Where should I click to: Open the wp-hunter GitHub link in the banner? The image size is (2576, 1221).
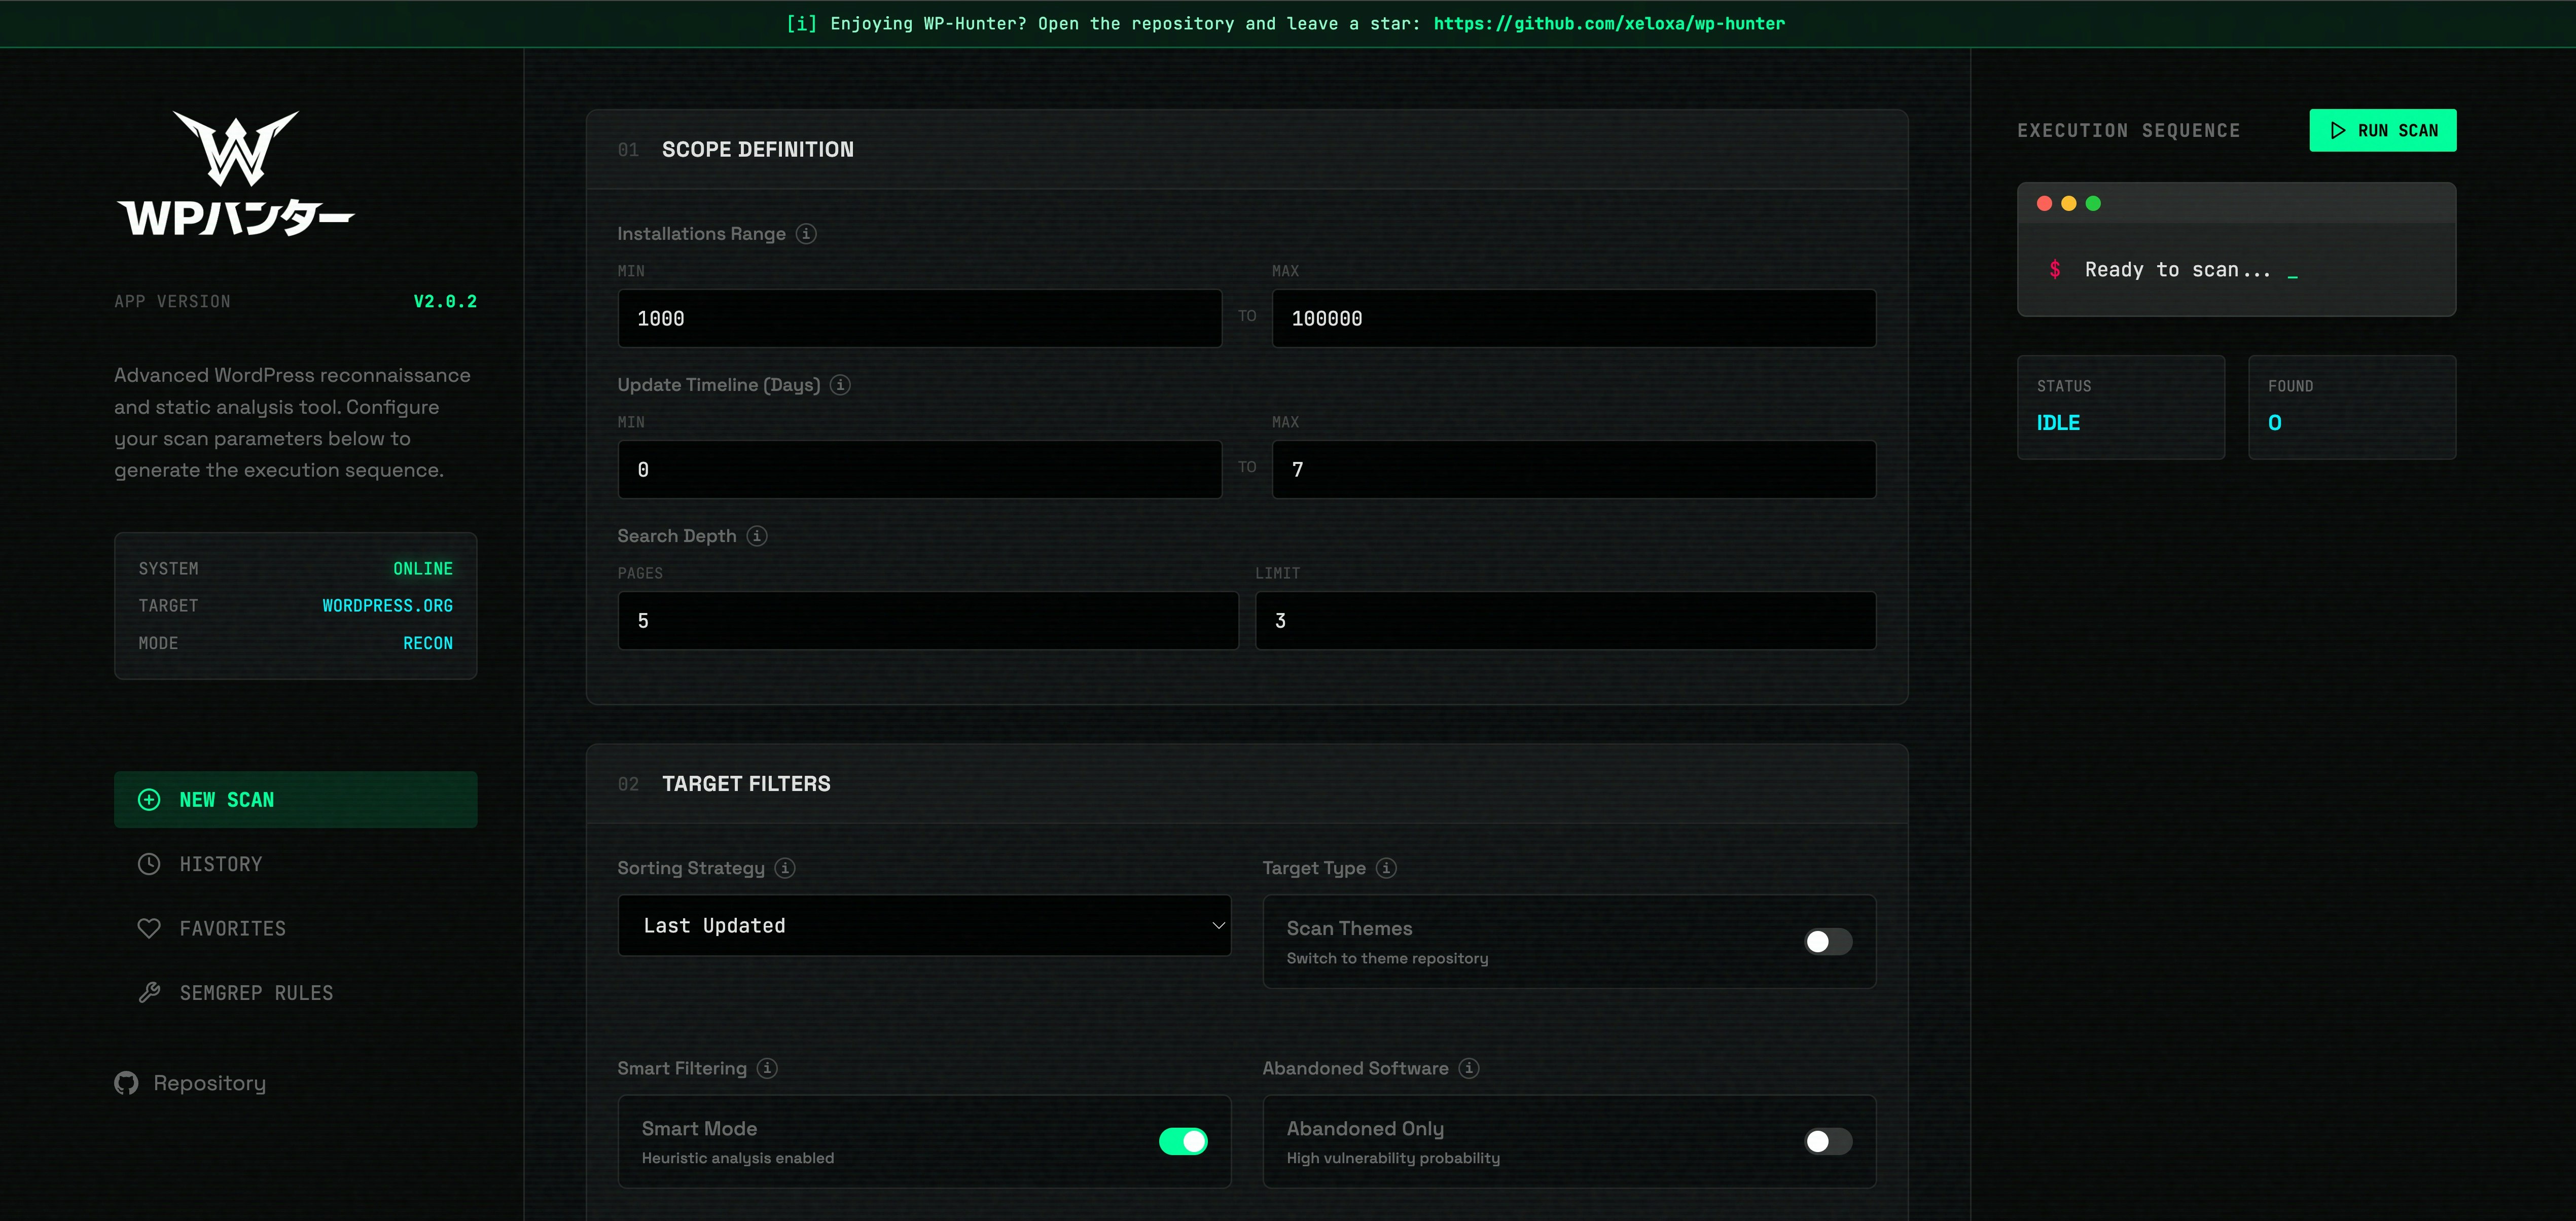coord(1609,23)
